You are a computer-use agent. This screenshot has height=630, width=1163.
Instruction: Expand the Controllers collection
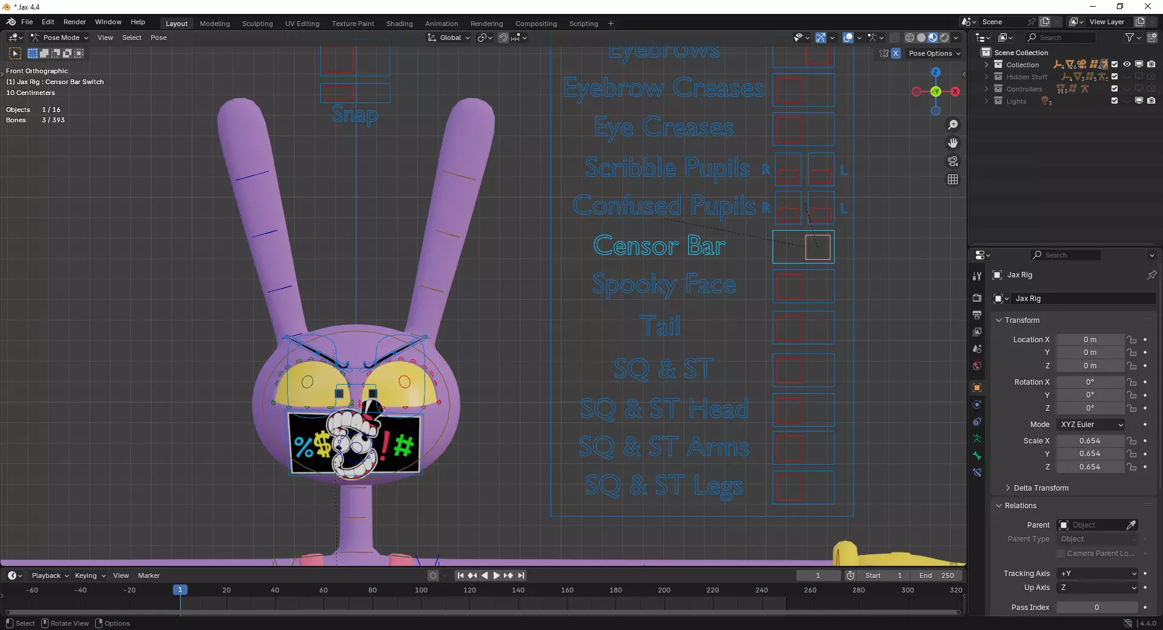pos(986,88)
